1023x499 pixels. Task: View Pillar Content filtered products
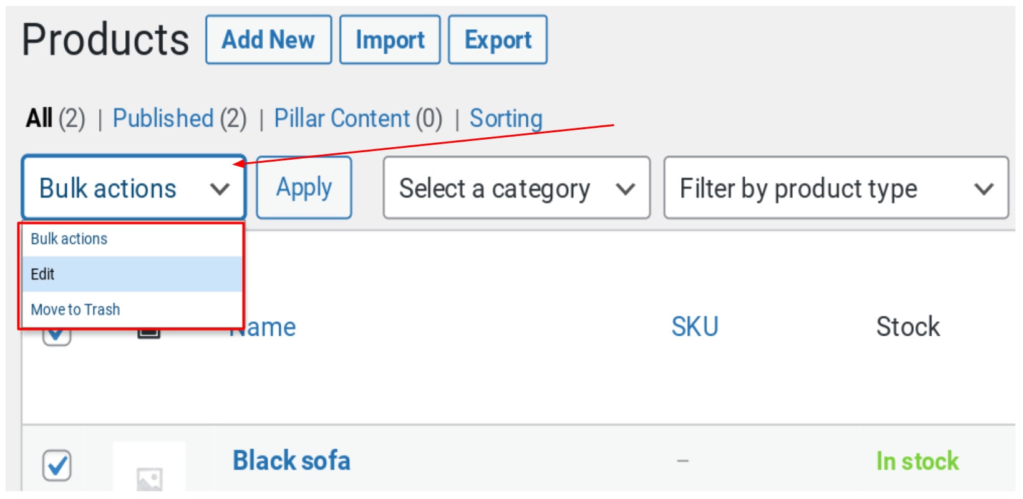pos(342,118)
